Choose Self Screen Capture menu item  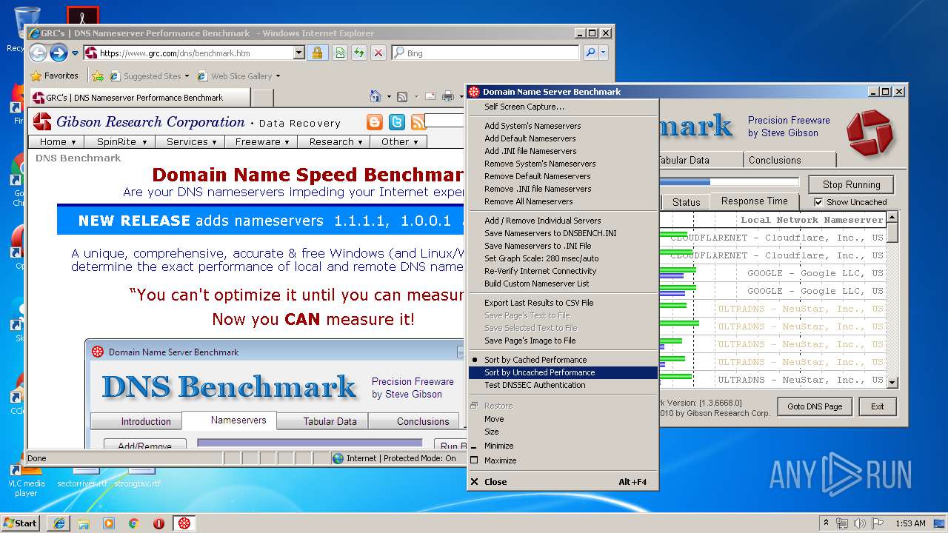[563, 107]
